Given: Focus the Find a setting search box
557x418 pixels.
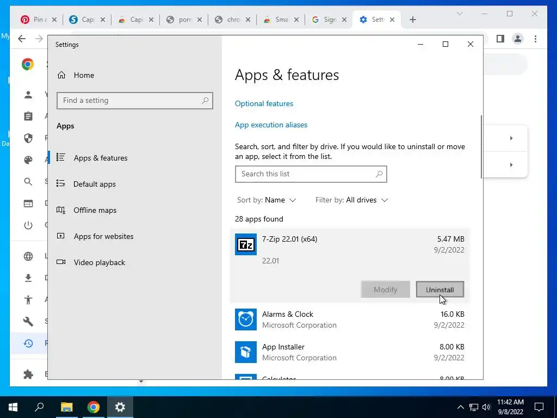Looking at the screenshot, I should click(x=135, y=101).
